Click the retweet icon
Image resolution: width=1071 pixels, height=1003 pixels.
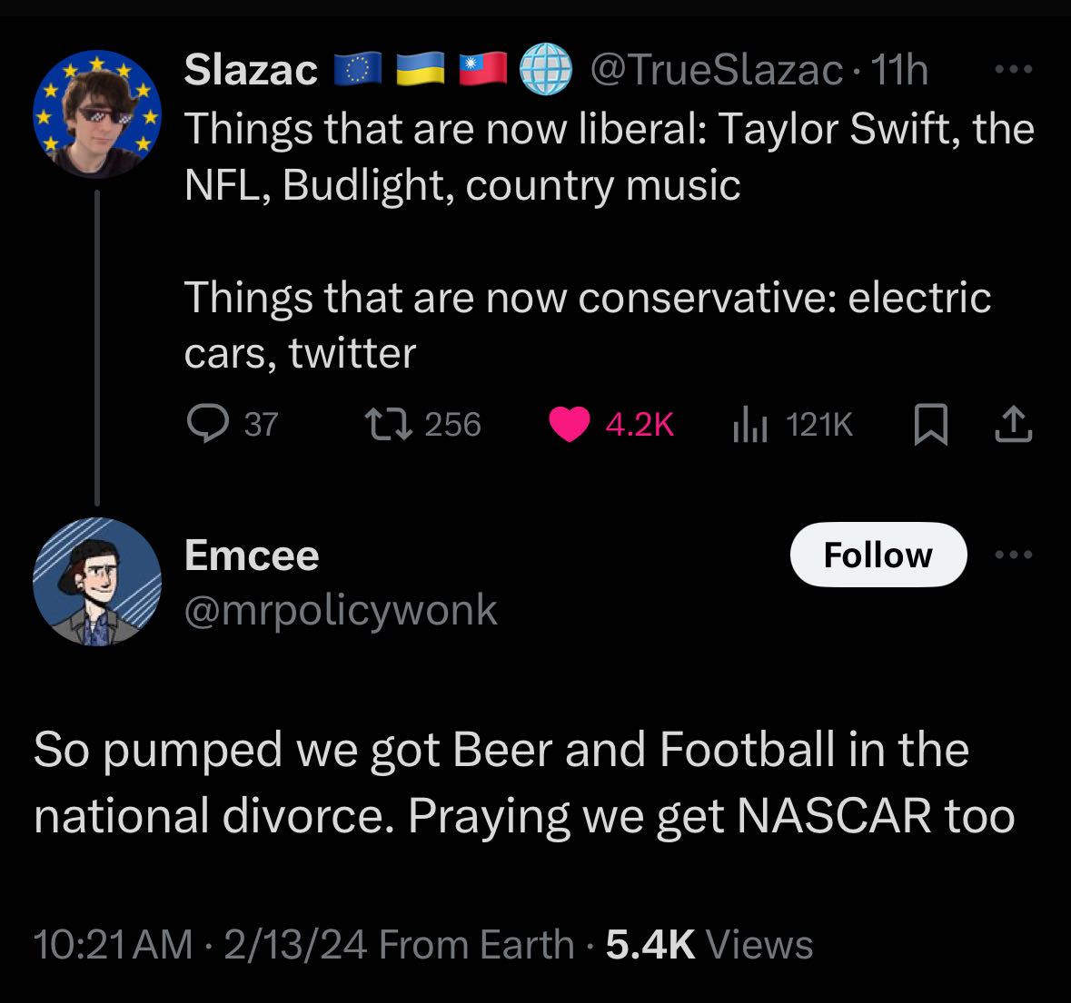pyautogui.click(x=389, y=424)
